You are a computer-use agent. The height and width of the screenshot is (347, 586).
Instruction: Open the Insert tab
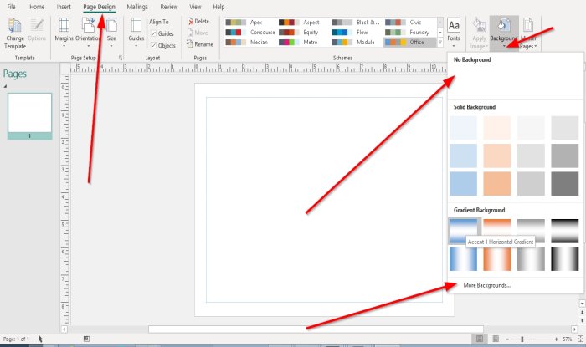tap(64, 7)
